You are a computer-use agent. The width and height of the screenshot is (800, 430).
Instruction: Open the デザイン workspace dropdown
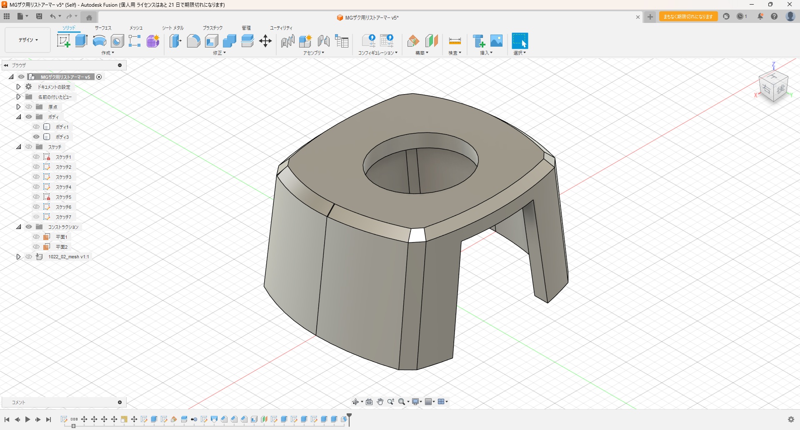click(x=28, y=40)
